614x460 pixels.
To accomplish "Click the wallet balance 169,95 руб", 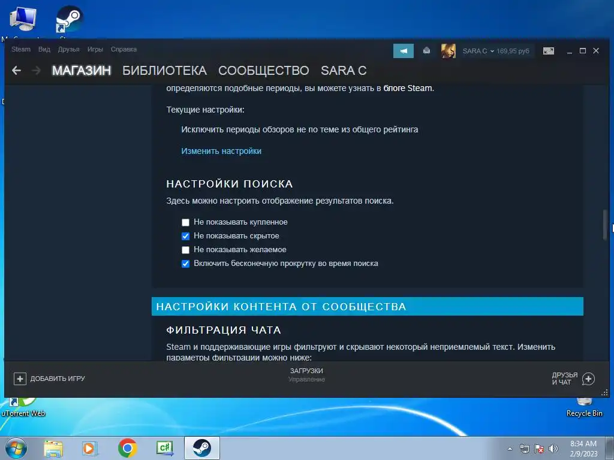I will [x=513, y=51].
